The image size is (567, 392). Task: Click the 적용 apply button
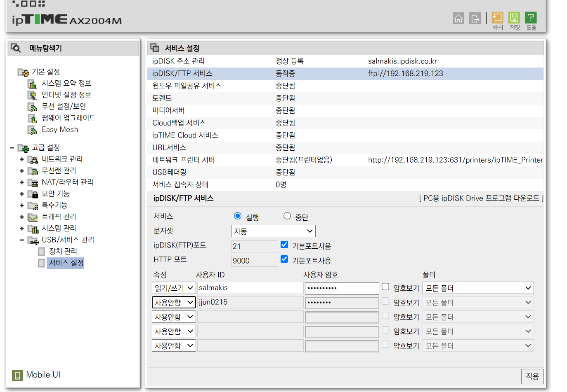pos(532,376)
